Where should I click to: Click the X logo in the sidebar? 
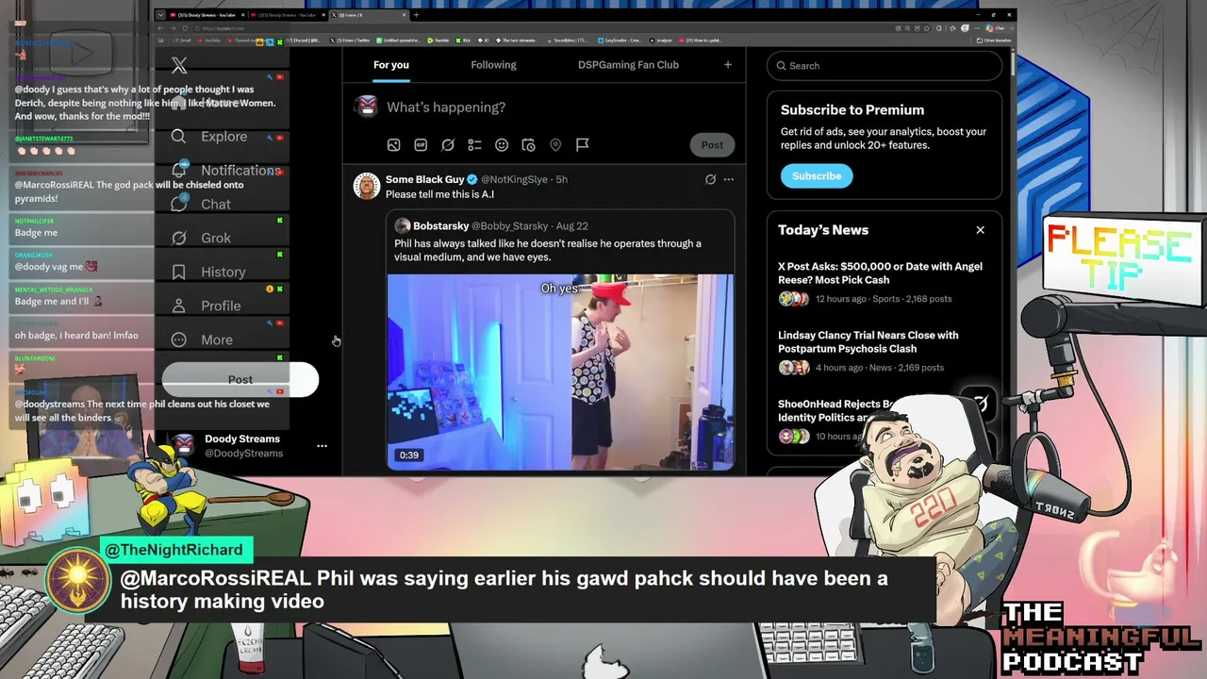(x=179, y=65)
